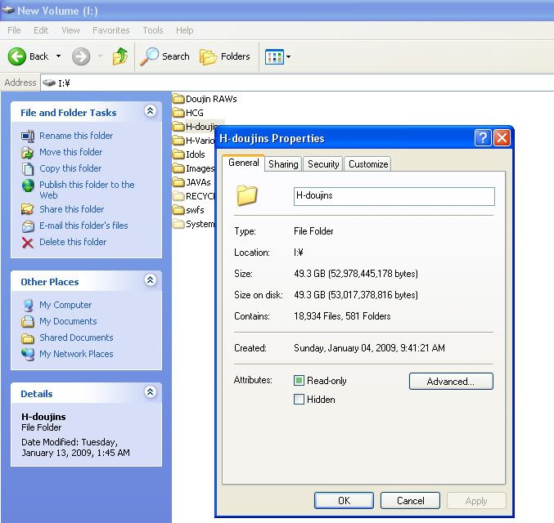Click the Up one level folder icon
Screen dimensions: 554x523
(x=120, y=56)
